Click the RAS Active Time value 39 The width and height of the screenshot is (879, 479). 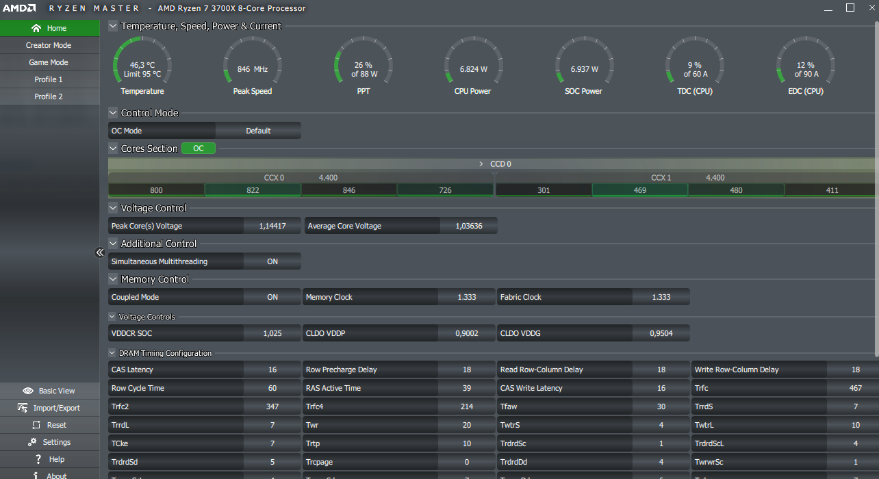467,388
